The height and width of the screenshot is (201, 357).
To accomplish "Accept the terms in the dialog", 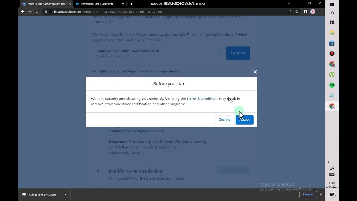I will click(x=244, y=119).
